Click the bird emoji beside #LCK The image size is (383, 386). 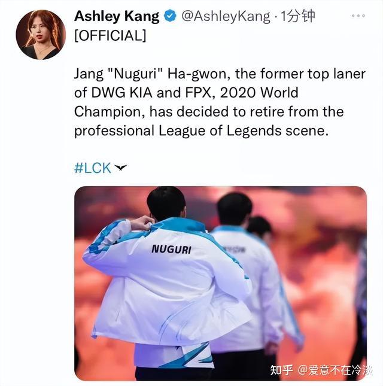tap(121, 168)
